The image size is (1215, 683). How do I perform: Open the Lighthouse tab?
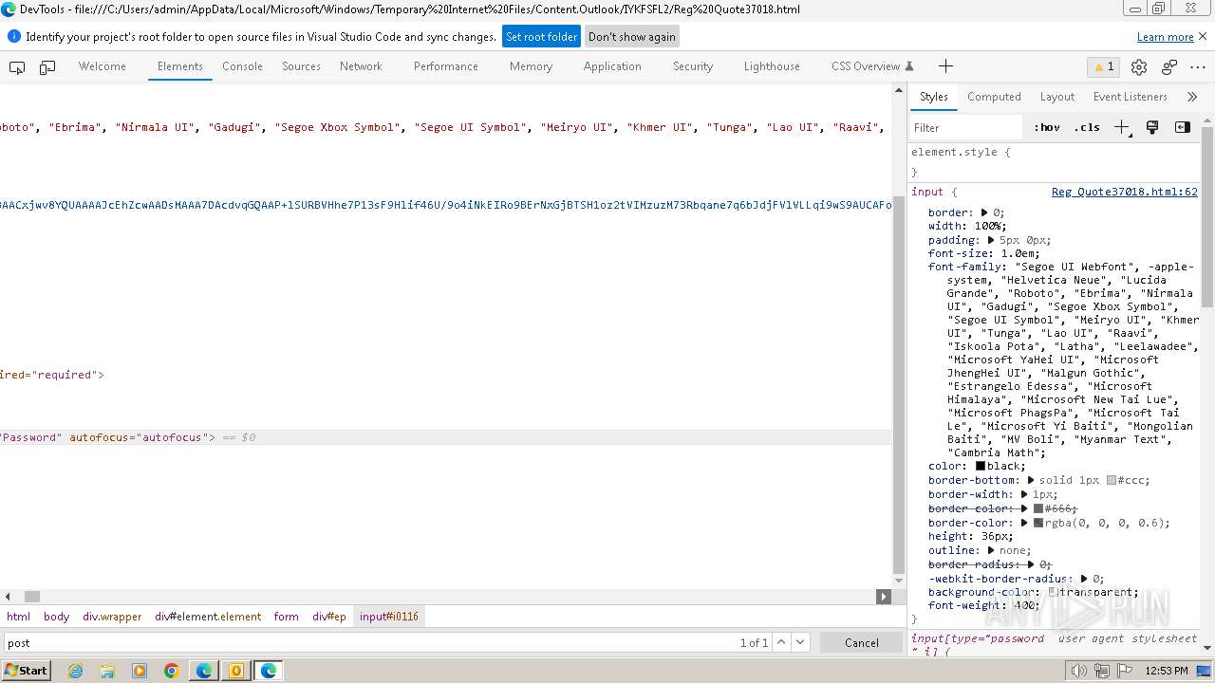point(772,66)
